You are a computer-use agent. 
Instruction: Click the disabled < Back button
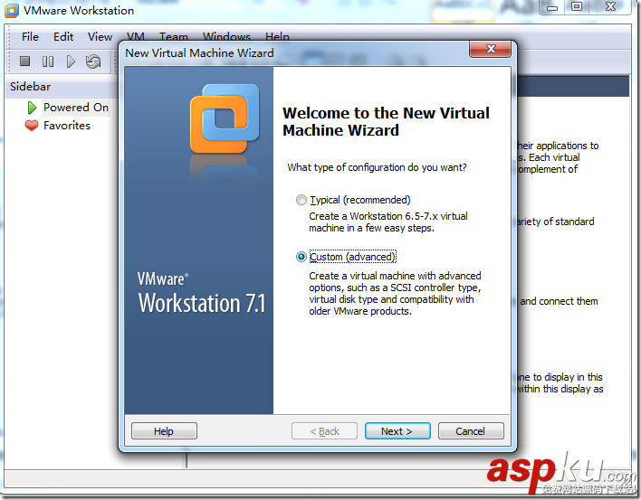click(x=324, y=431)
